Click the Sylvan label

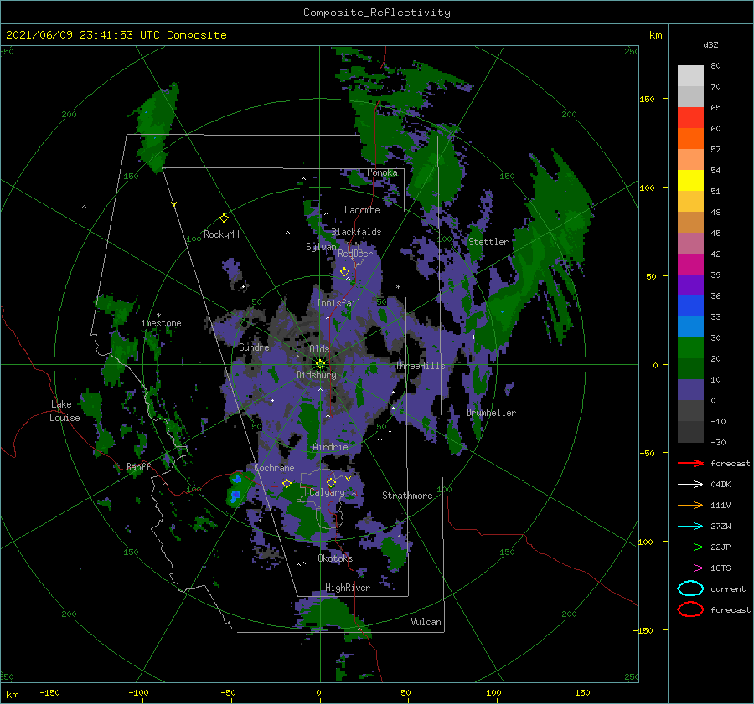[321, 246]
